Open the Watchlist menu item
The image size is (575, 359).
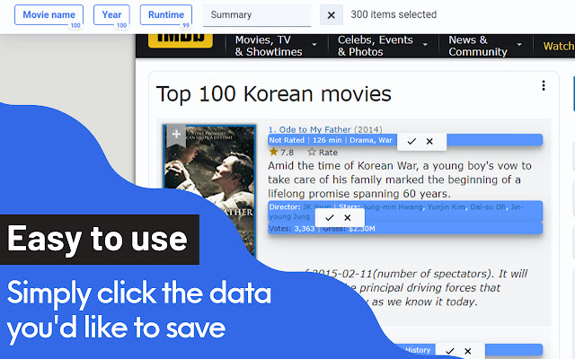(x=559, y=46)
